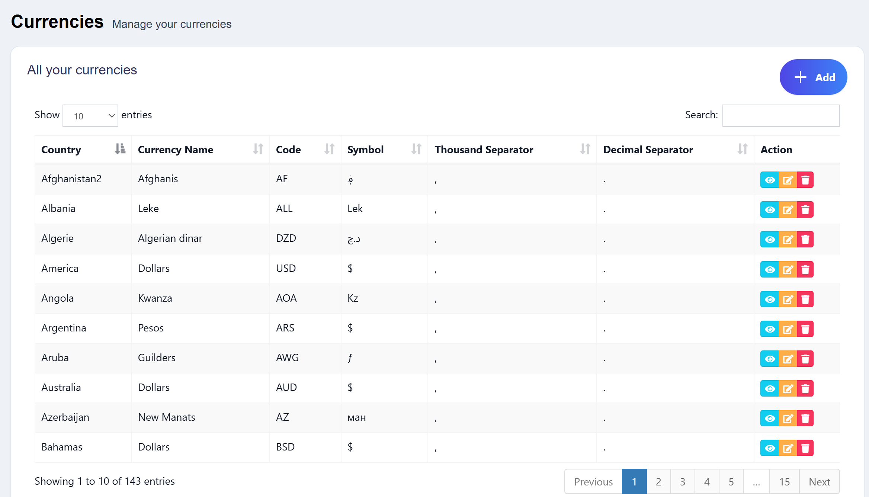Go to page 2 of results
The image size is (869, 497).
(658, 482)
